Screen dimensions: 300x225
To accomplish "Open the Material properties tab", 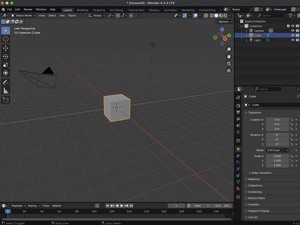I will 238,189.
